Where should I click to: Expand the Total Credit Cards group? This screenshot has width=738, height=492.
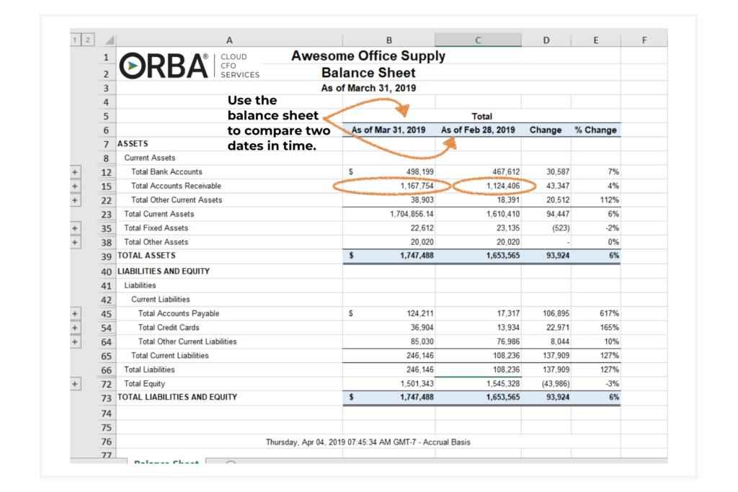76,328
